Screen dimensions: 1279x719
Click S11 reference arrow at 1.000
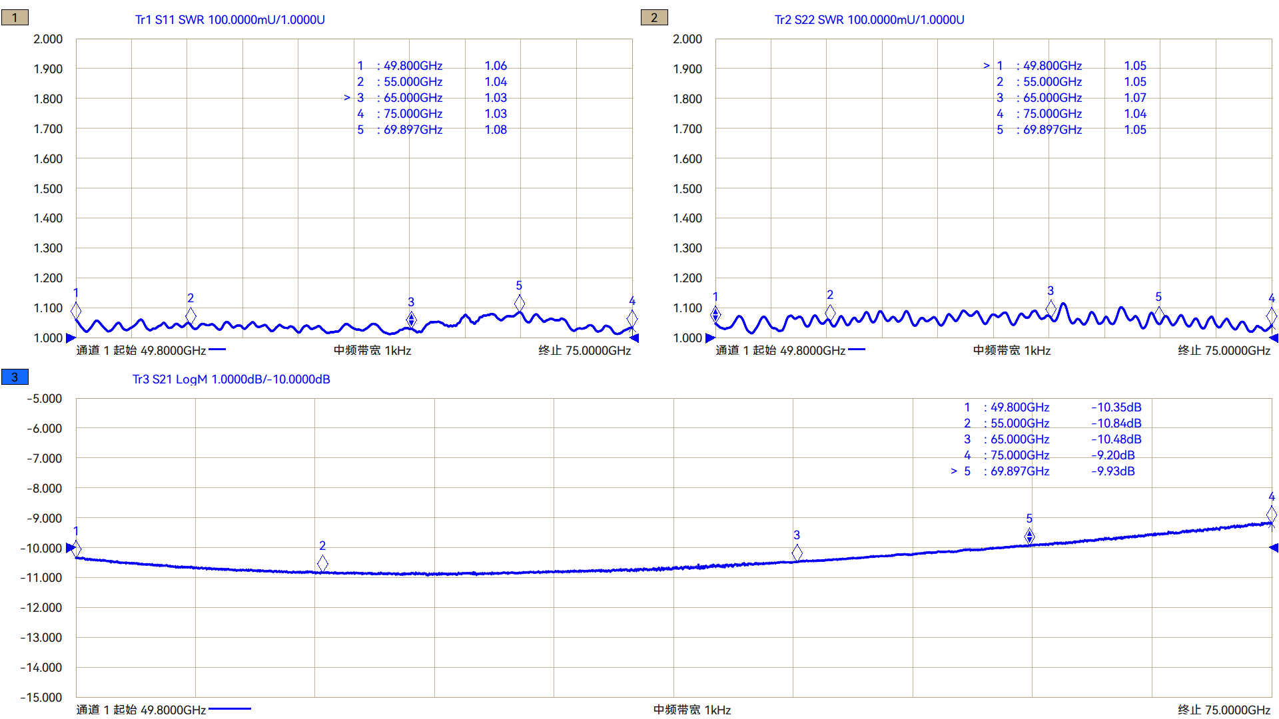click(71, 338)
